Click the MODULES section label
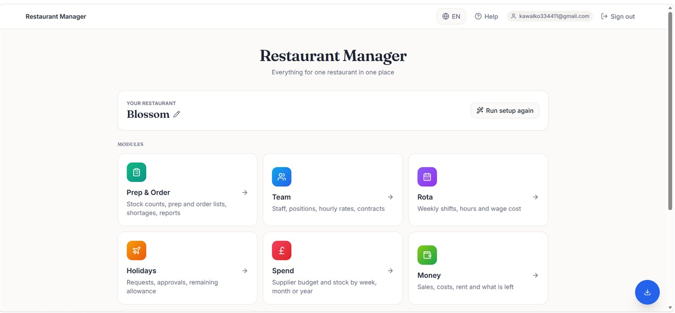Viewport: 675px width, 313px height. coord(130,144)
